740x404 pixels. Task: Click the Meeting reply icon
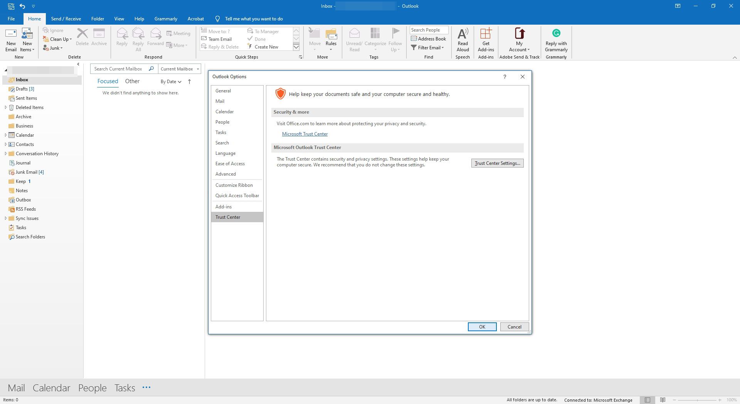pos(178,34)
